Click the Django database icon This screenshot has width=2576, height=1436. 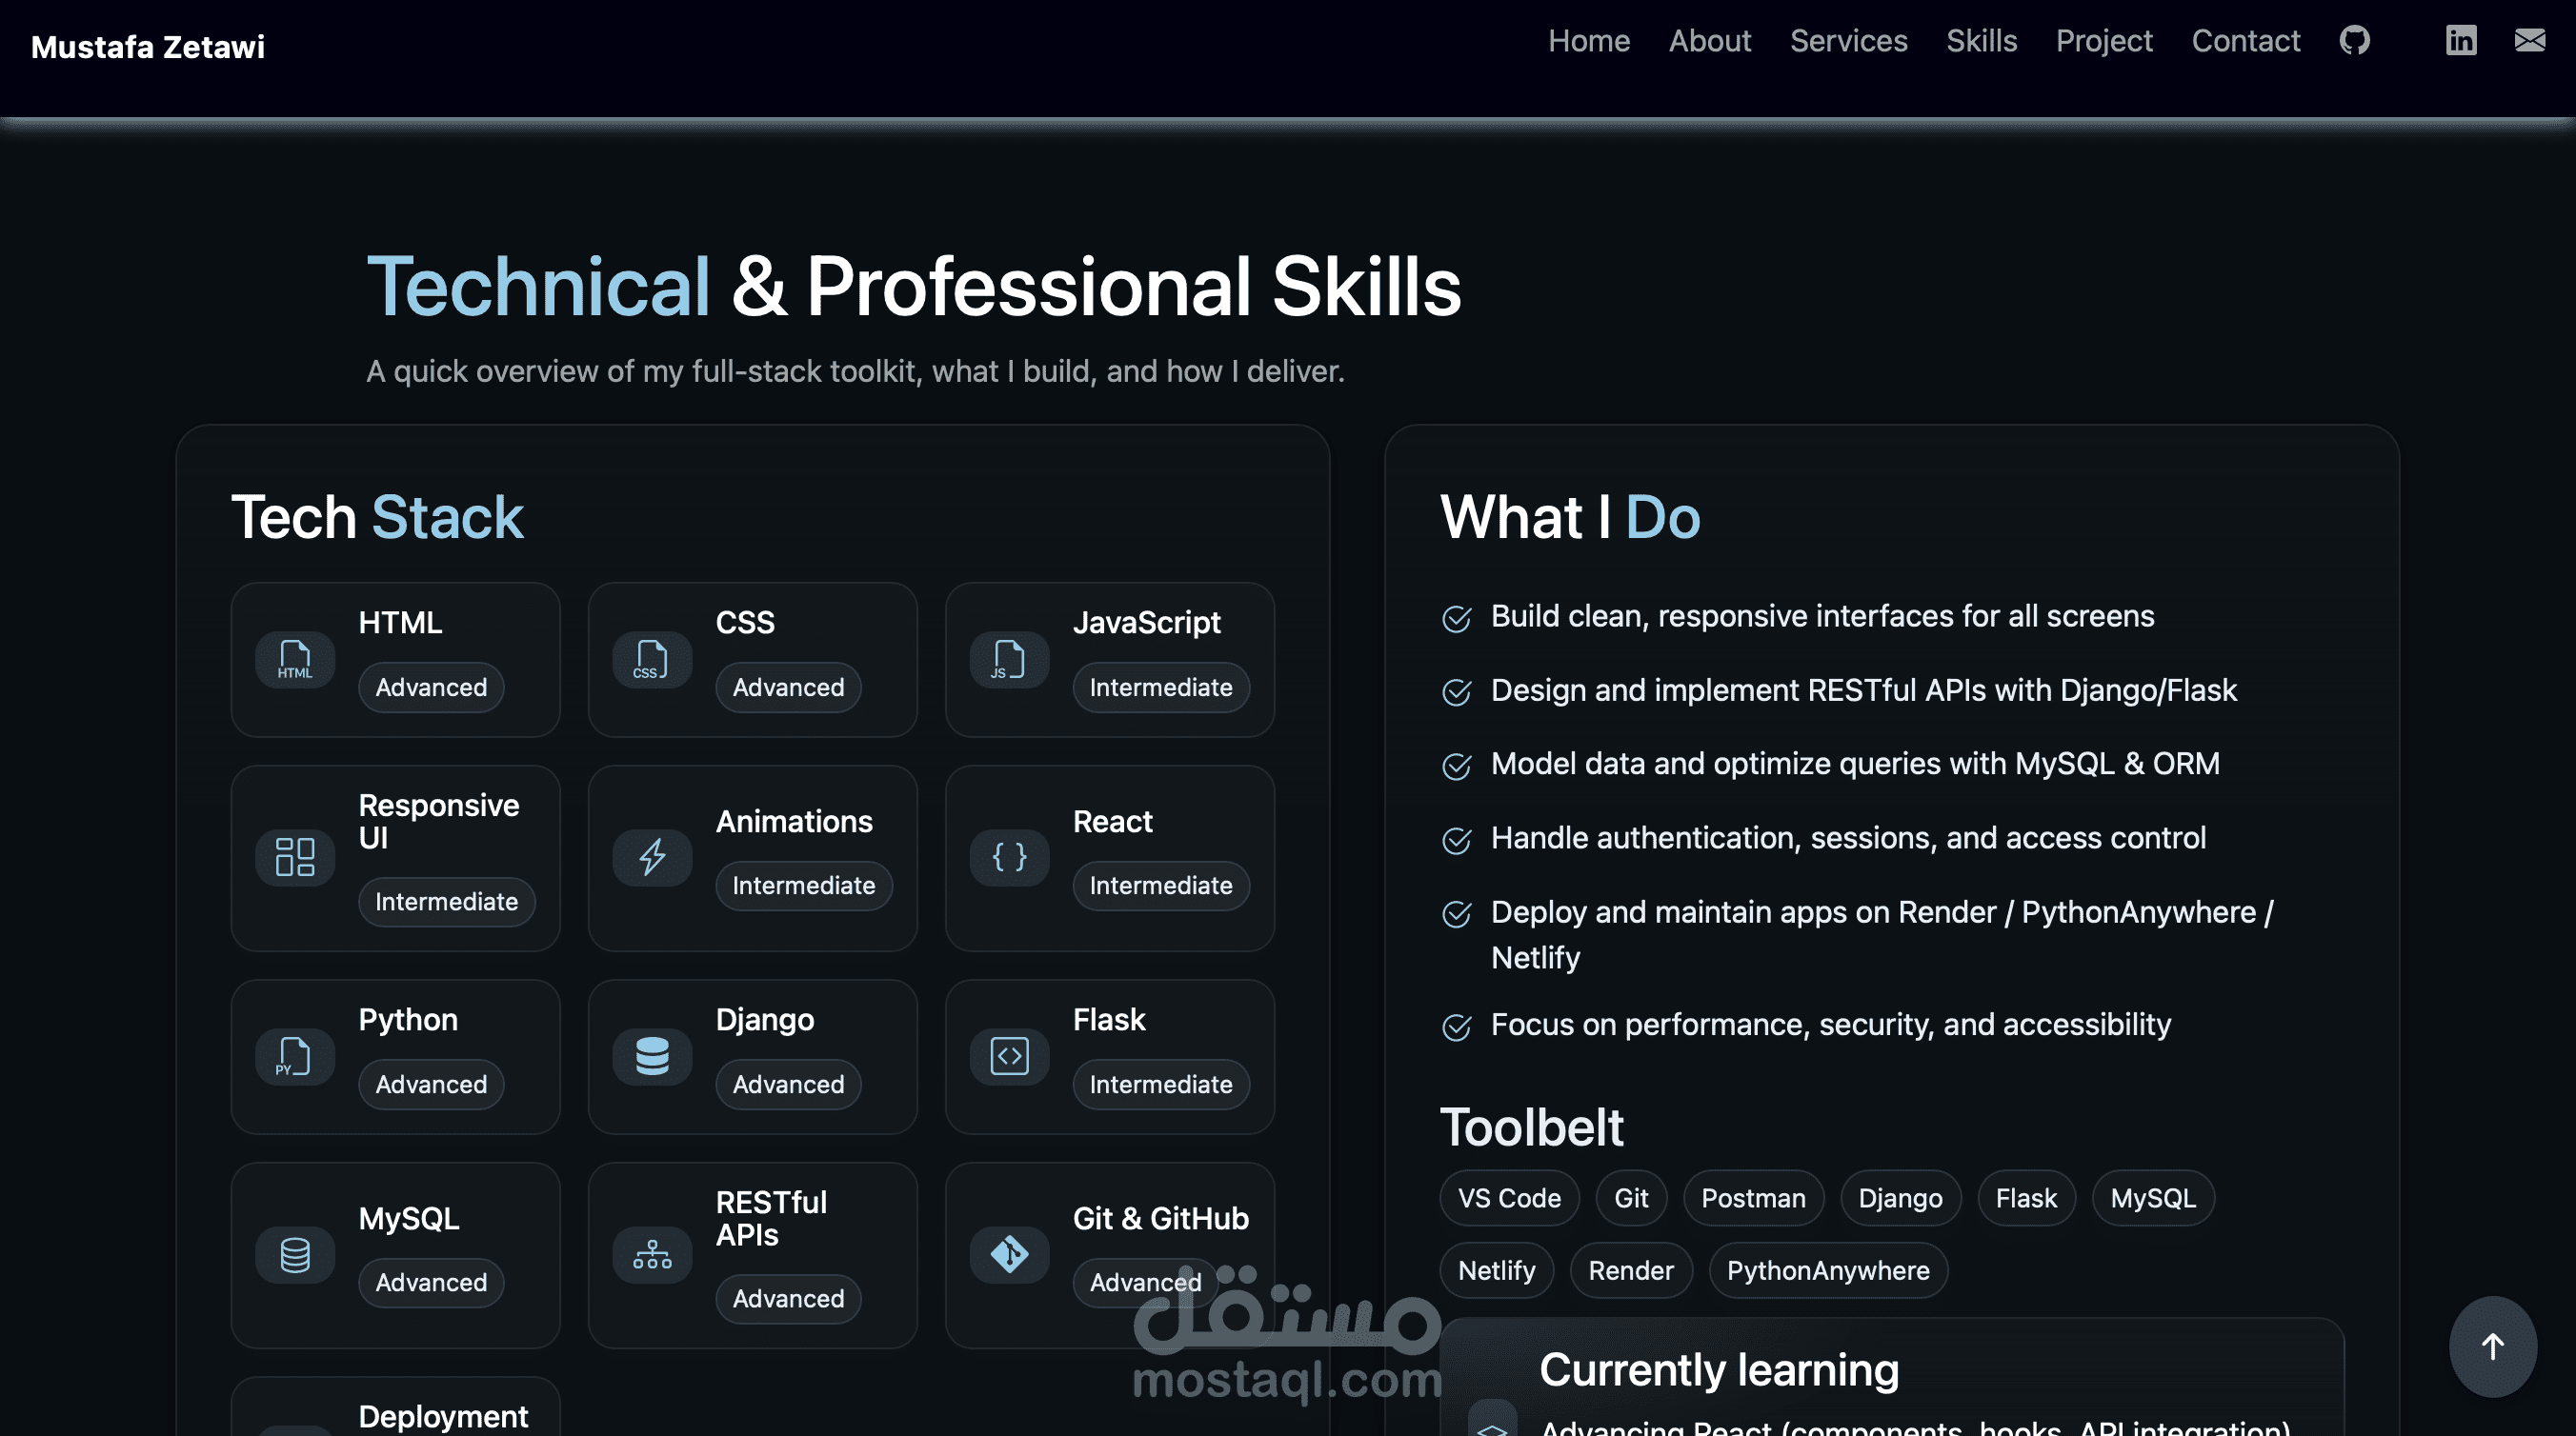tap(652, 1056)
